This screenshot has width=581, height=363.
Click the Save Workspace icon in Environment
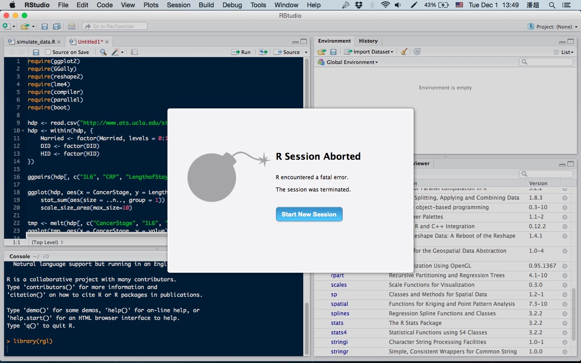coord(333,52)
